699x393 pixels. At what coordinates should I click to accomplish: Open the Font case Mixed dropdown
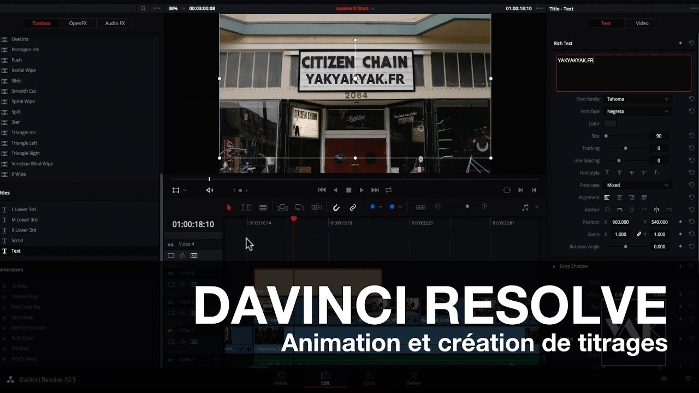(637, 185)
